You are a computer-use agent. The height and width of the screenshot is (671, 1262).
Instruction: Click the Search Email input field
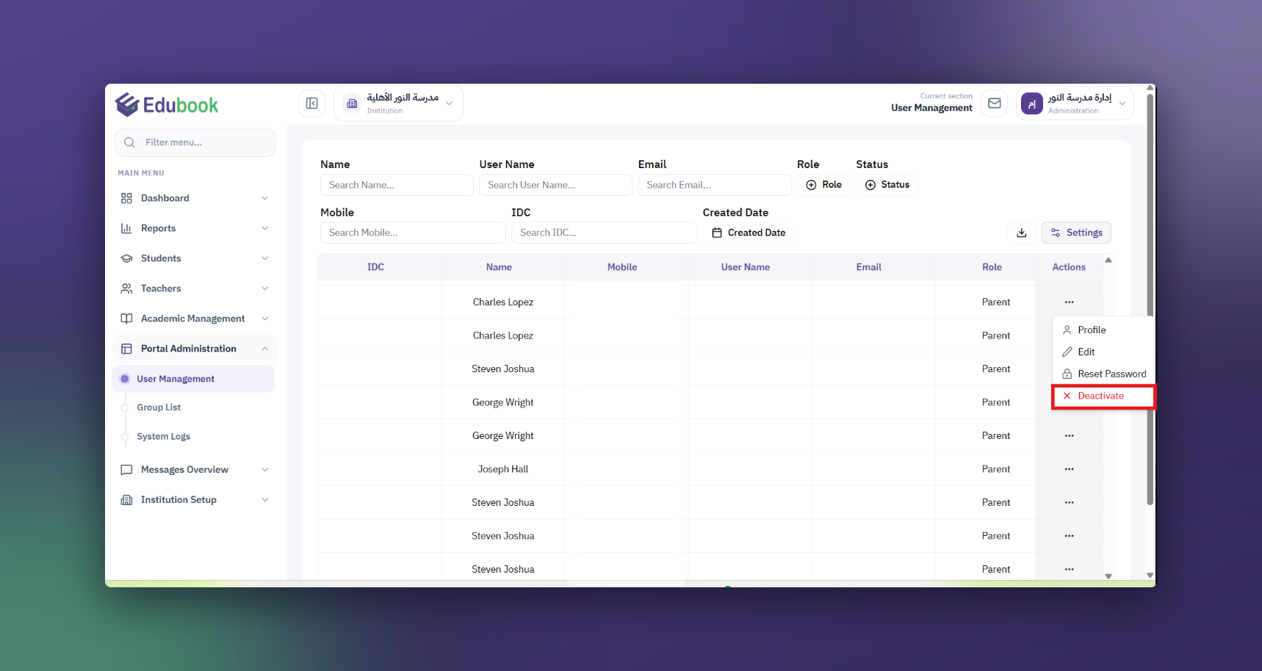pos(715,185)
